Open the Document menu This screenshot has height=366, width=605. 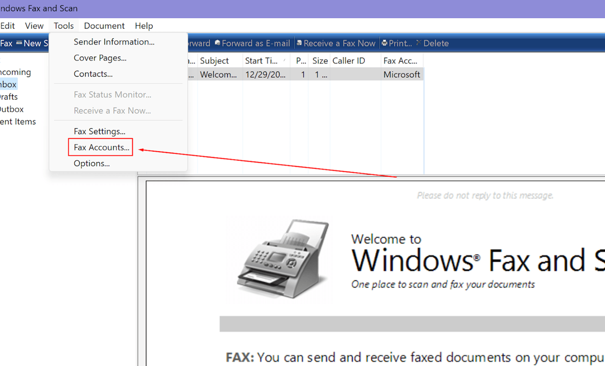coord(104,26)
